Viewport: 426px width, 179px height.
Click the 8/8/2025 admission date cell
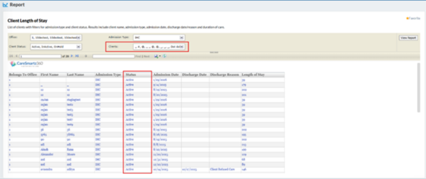[160, 145]
